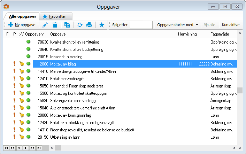Go to next page navigation button

32,148
